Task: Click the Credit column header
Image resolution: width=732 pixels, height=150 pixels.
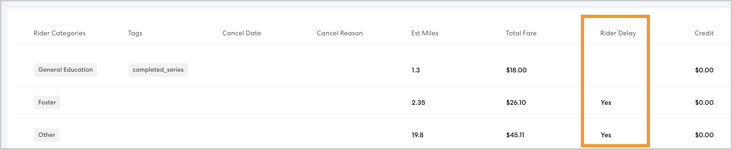Action: point(704,33)
